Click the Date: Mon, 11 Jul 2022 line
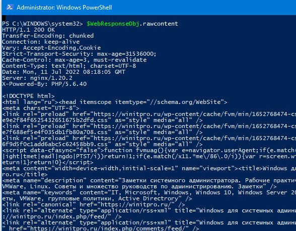 [63, 72]
